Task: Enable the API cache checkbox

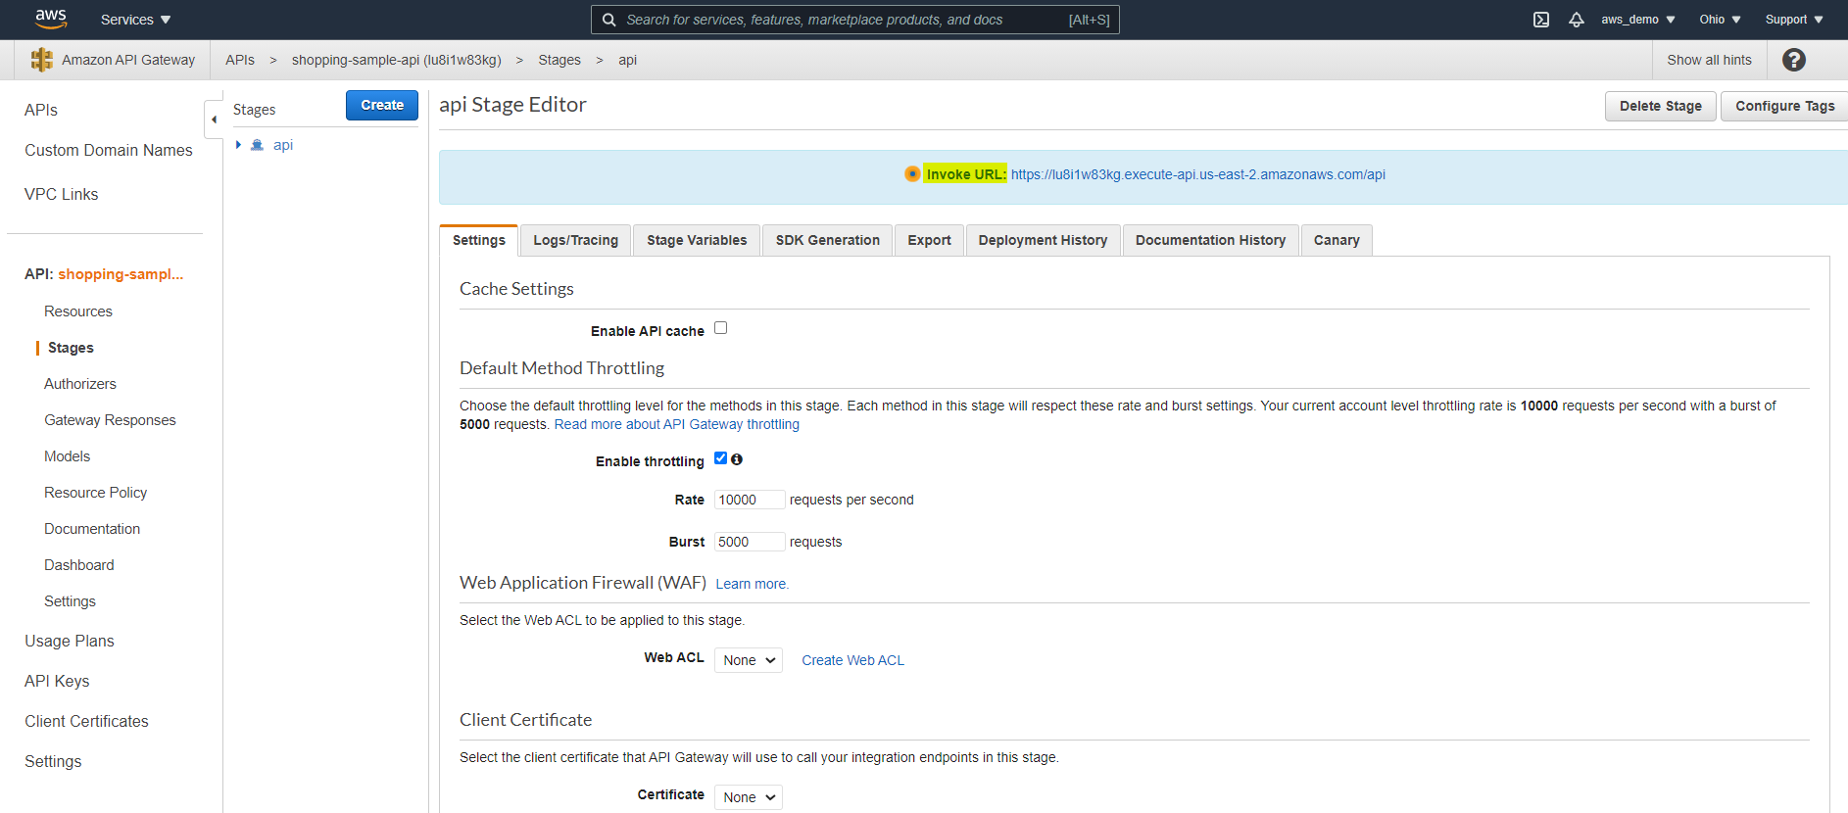Action: click(x=720, y=328)
